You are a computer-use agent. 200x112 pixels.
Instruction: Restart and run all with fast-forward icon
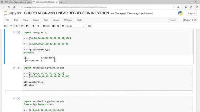[63, 26]
